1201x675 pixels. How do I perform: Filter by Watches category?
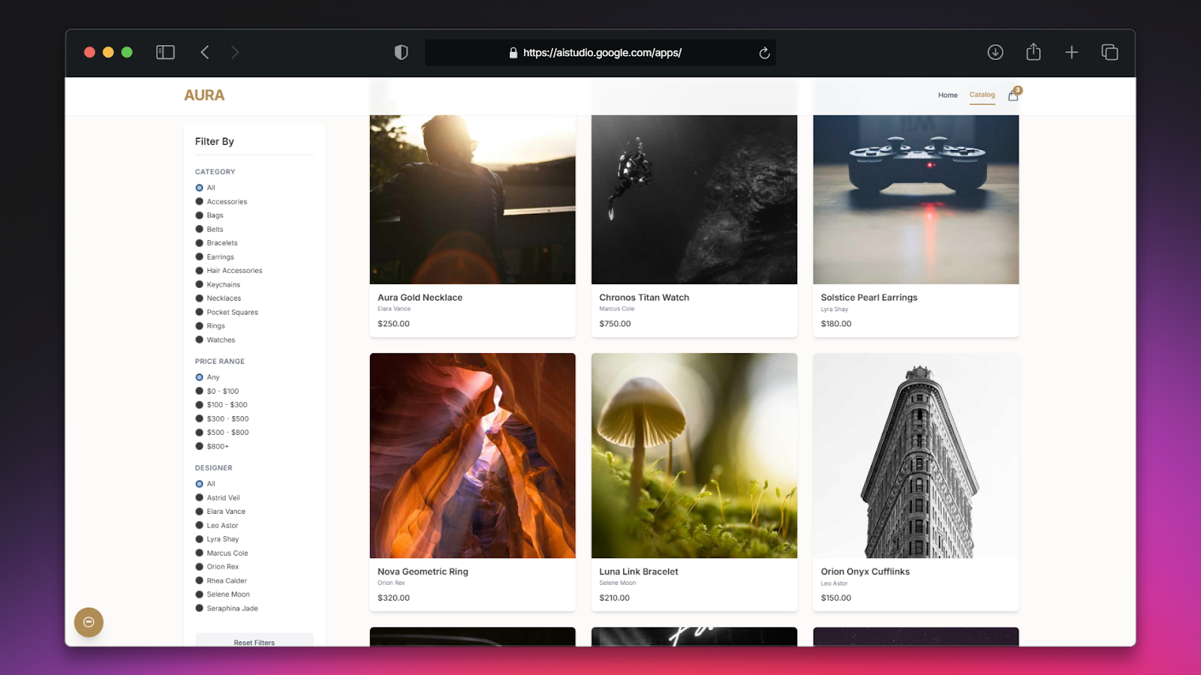200,340
